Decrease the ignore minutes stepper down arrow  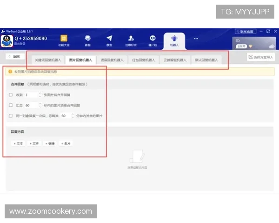(73, 117)
